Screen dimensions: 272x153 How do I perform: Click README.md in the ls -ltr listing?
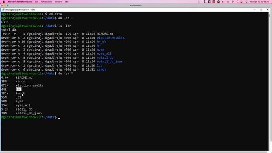[105, 34]
